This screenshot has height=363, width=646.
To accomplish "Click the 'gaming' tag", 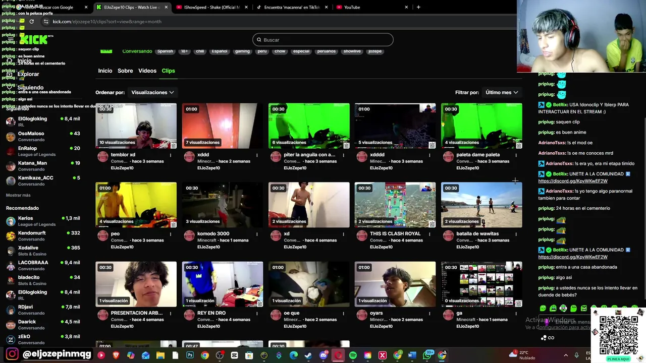I will pos(242,51).
